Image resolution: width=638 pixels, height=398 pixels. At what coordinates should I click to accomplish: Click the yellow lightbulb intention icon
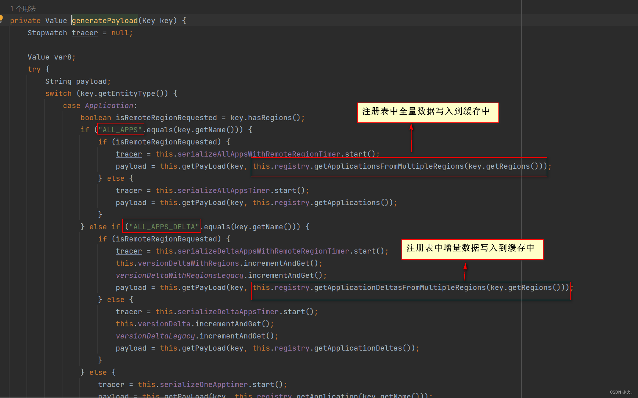(x=1, y=18)
